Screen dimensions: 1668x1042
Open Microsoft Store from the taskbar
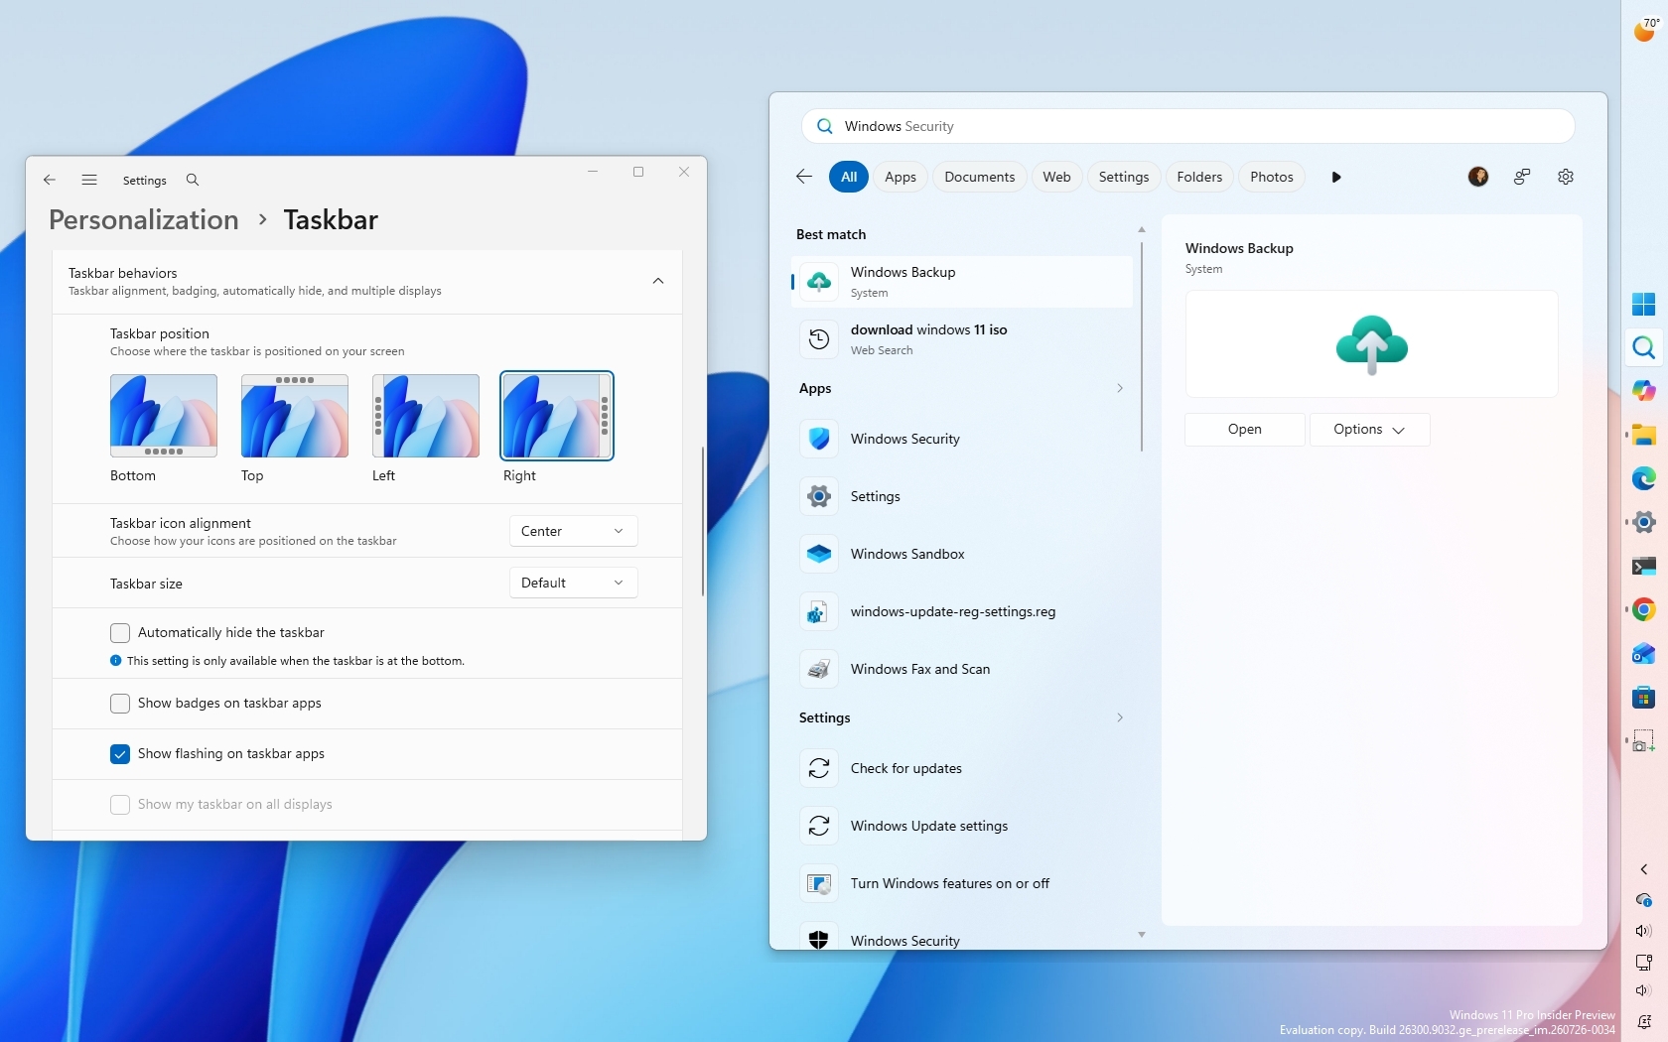click(x=1644, y=698)
